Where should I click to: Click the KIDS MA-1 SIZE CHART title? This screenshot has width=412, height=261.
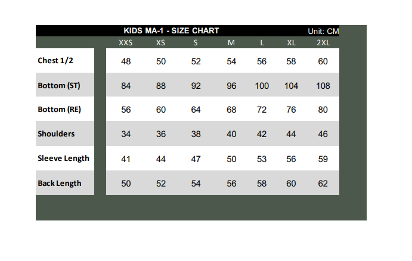click(171, 30)
